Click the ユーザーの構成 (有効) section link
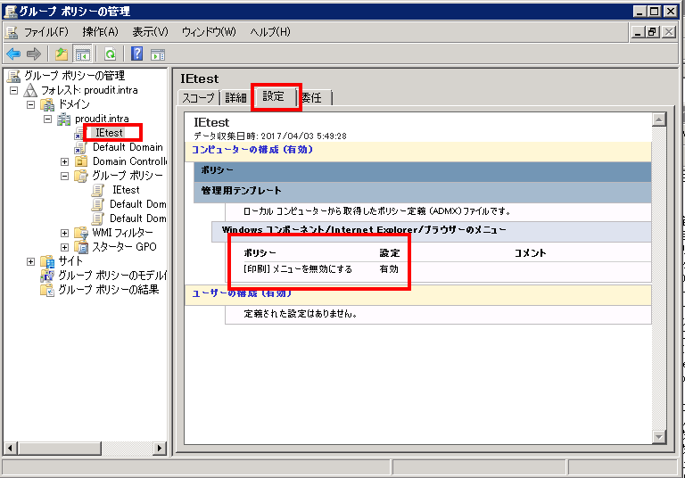This screenshot has width=685, height=478. pos(241,293)
